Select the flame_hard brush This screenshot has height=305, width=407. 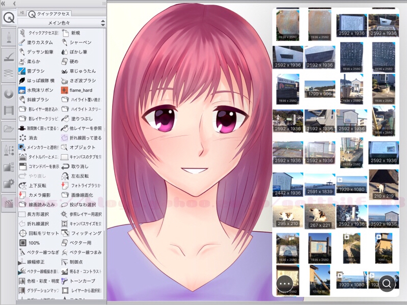[x=80, y=90]
